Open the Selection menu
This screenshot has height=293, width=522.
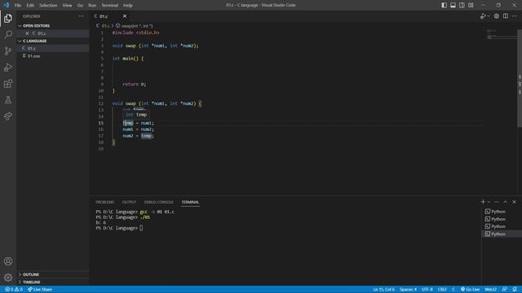(x=48, y=5)
